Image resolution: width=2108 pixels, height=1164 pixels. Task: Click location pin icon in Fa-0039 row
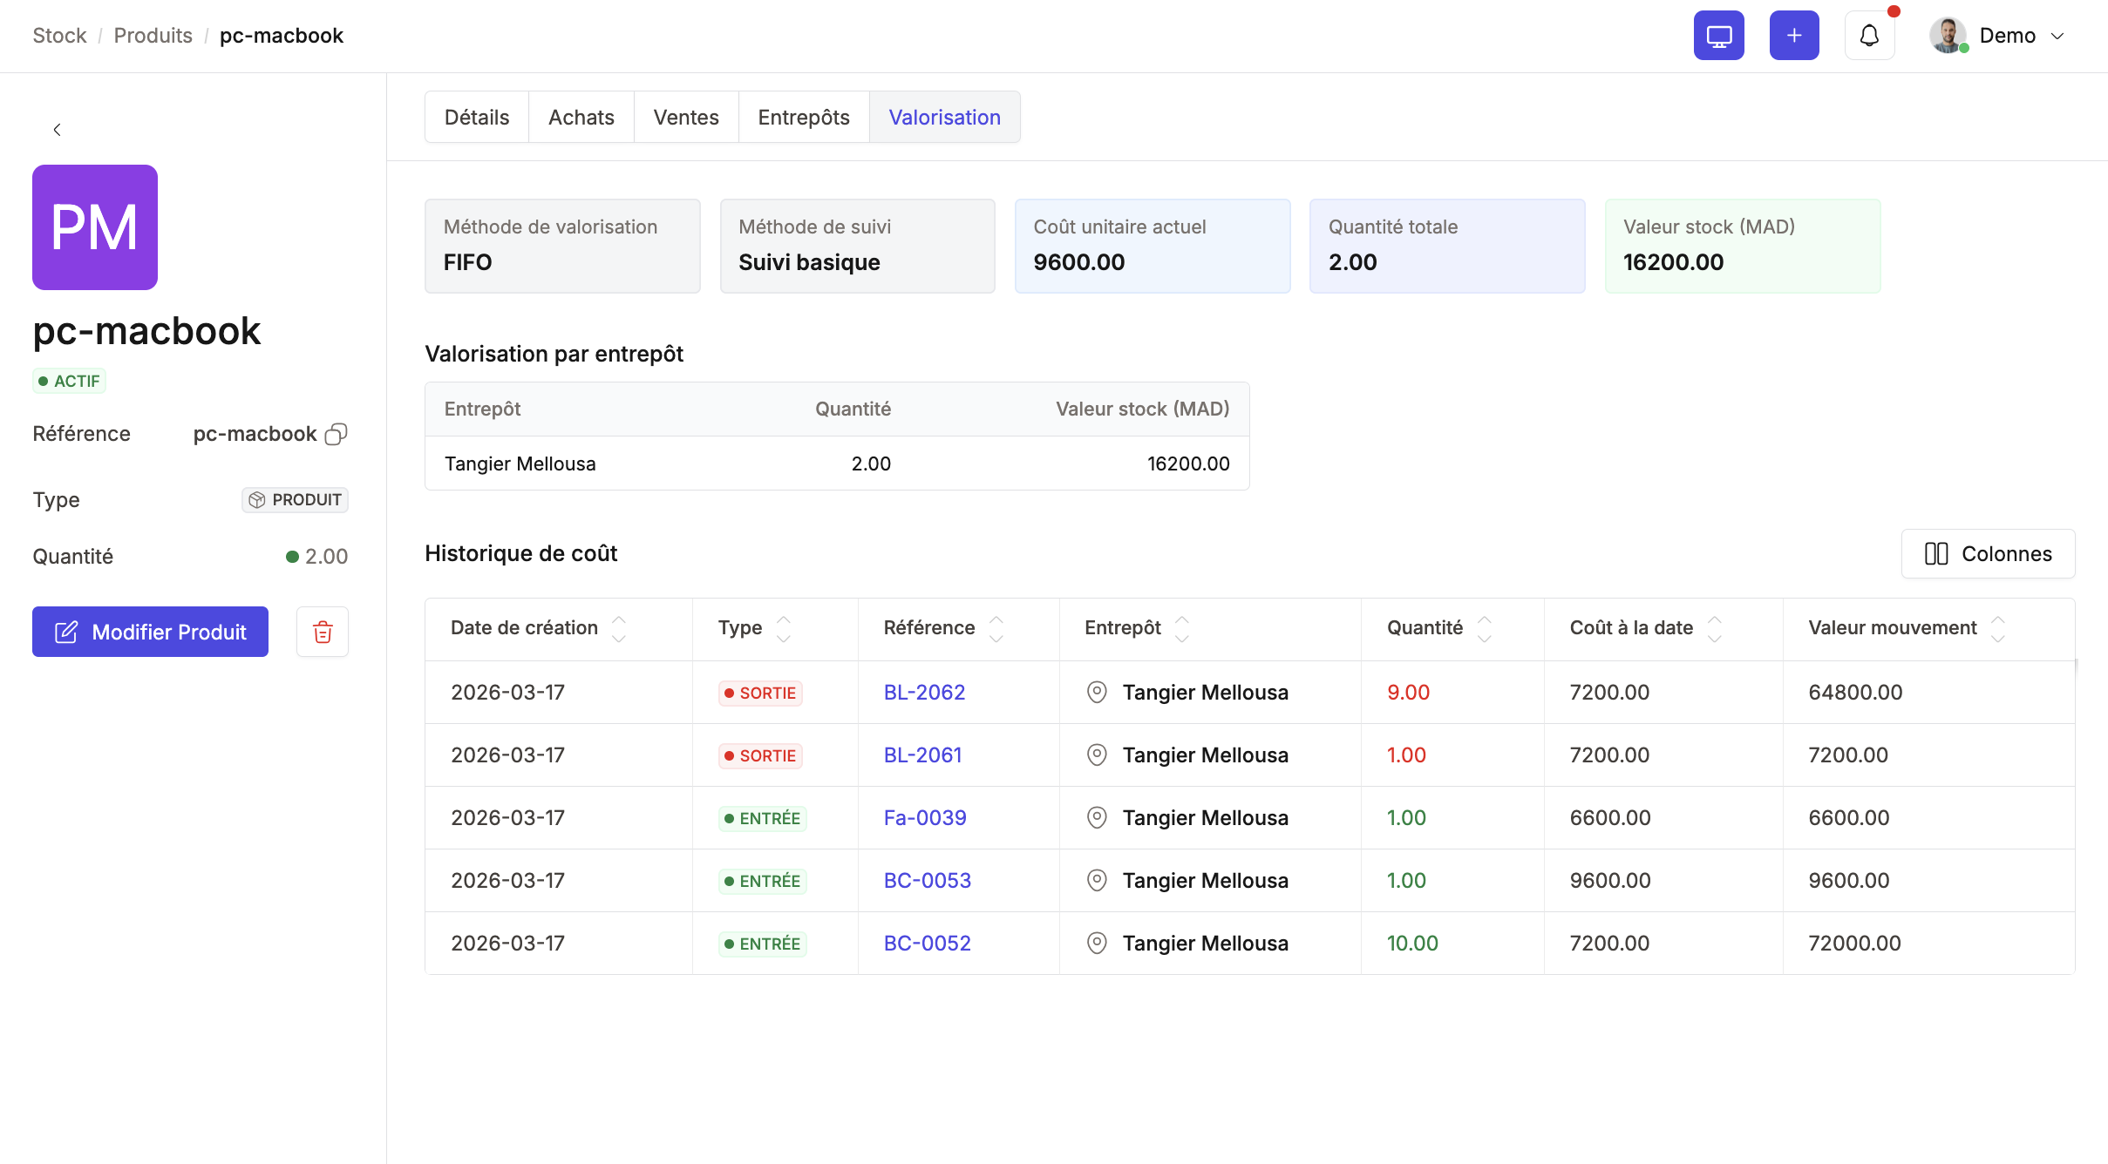(1097, 818)
